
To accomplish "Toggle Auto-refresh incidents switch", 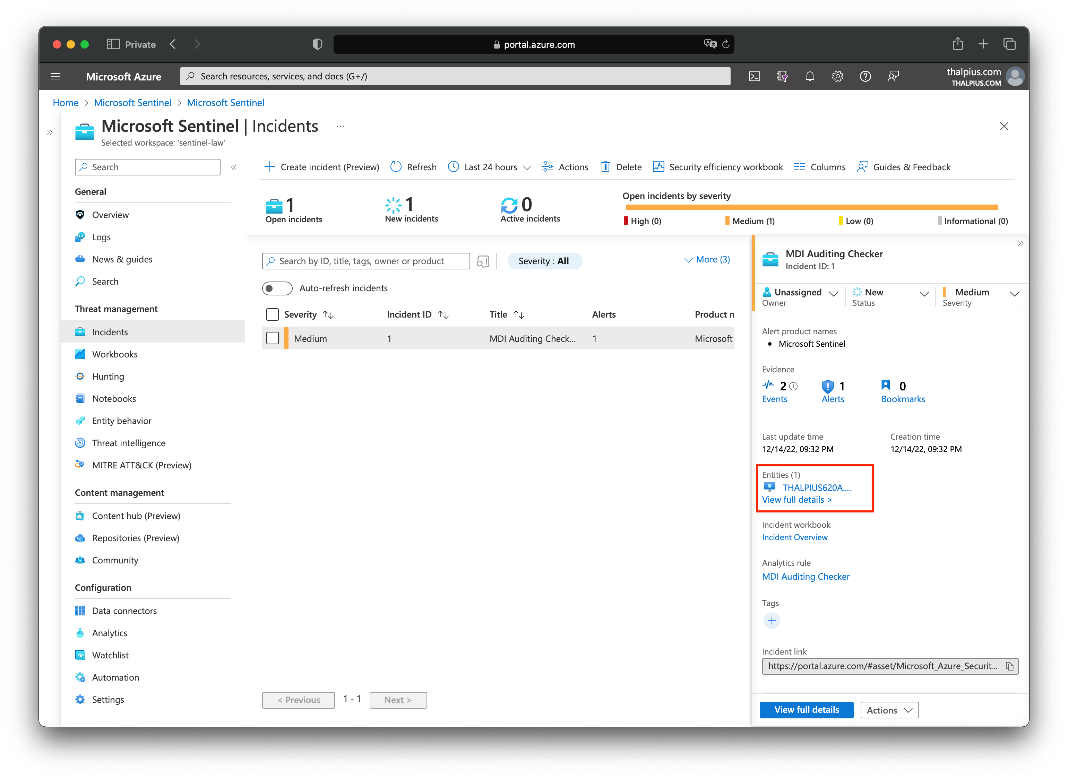I will tap(277, 288).
